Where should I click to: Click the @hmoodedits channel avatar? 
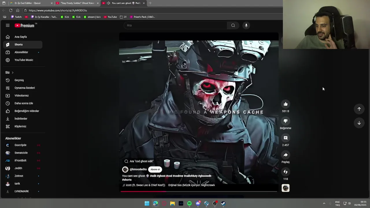coord(125,170)
